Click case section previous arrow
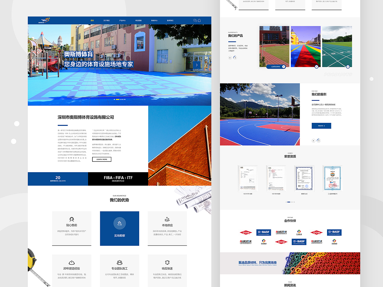Screen dimensions: 383x287 (314, 141)
